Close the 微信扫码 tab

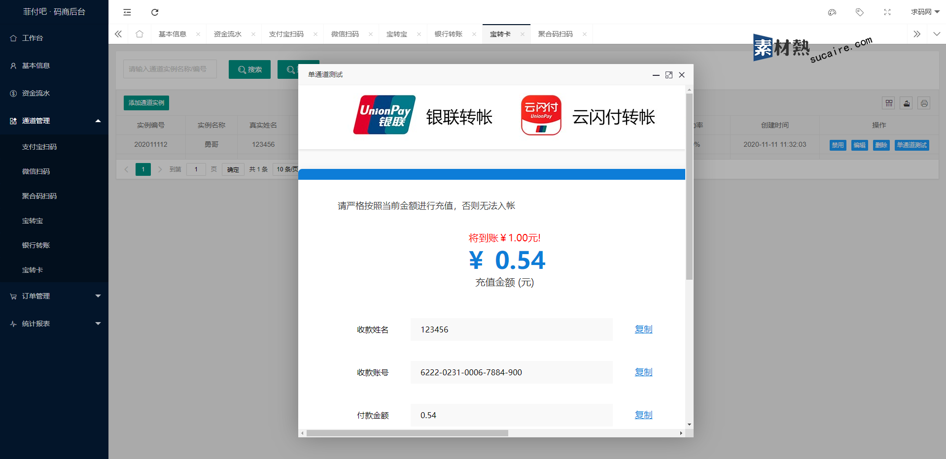371,34
